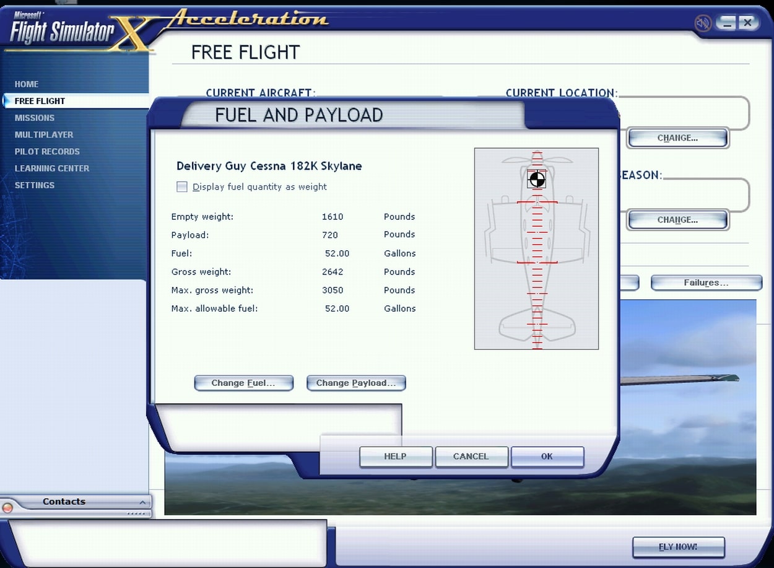Click Change button under Season
This screenshot has height=568, width=774.
click(x=677, y=220)
